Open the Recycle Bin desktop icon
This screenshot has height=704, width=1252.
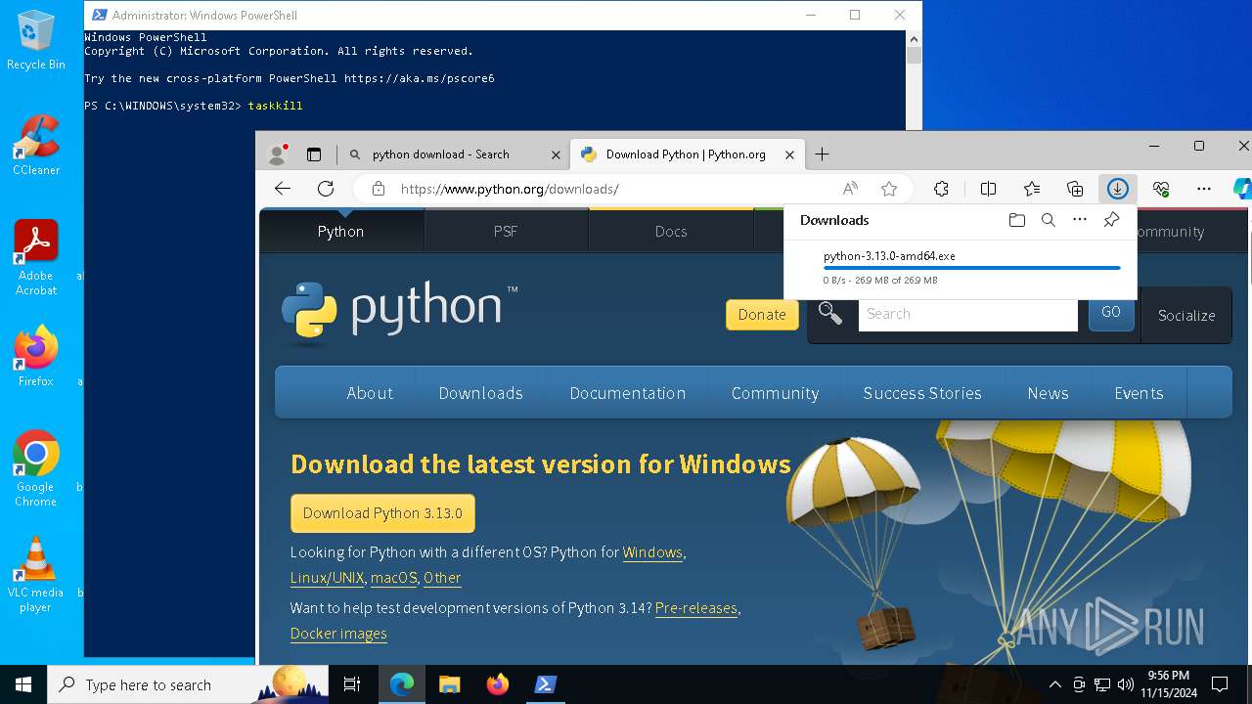pyautogui.click(x=36, y=41)
